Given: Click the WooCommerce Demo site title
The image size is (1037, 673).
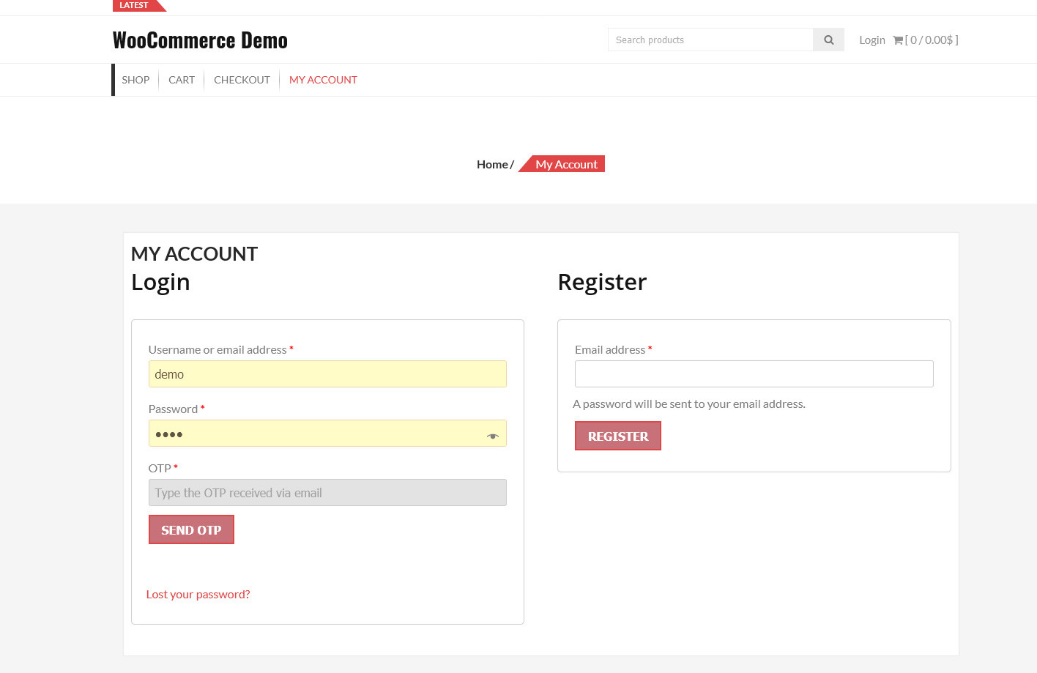Looking at the screenshot, I should (x=200, y=40).
